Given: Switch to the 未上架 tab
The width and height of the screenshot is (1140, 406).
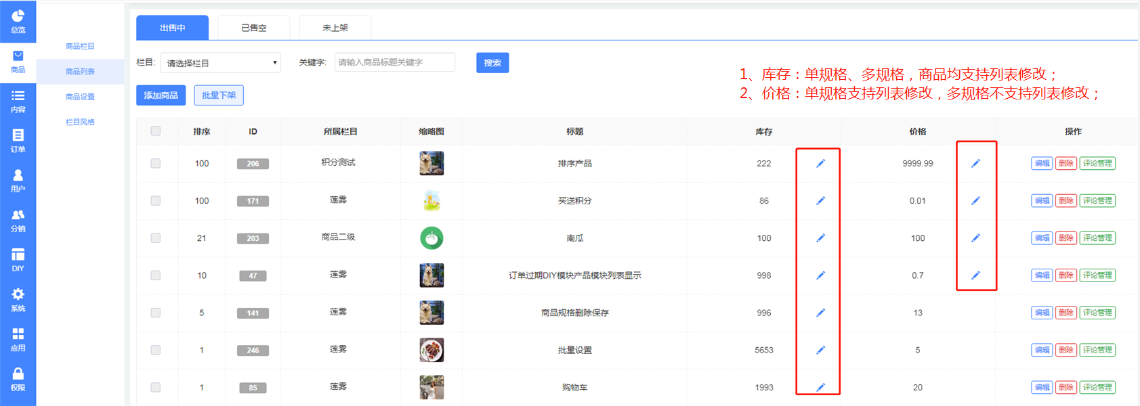Looking at the screenshot, I should click(x=335, y=28).
